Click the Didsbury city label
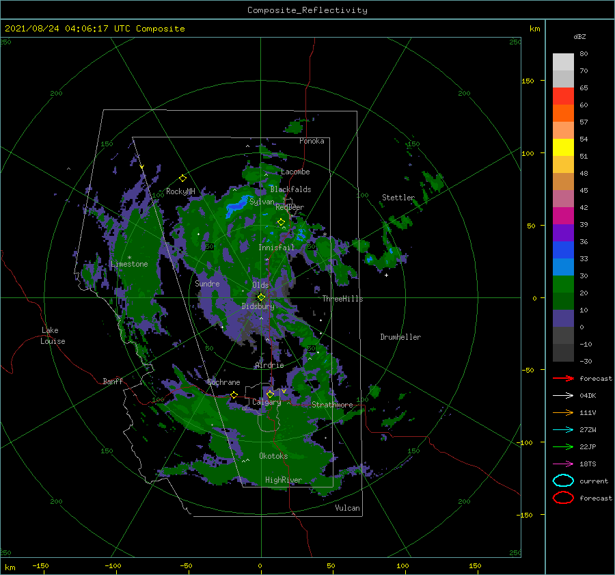The image size is (615, 575). [258, 306]
